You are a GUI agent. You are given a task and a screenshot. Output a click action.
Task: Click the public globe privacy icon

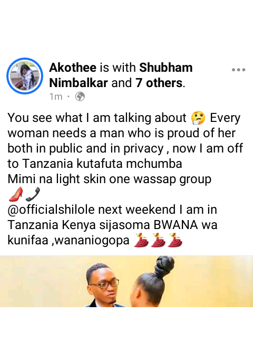pos(80,97)
